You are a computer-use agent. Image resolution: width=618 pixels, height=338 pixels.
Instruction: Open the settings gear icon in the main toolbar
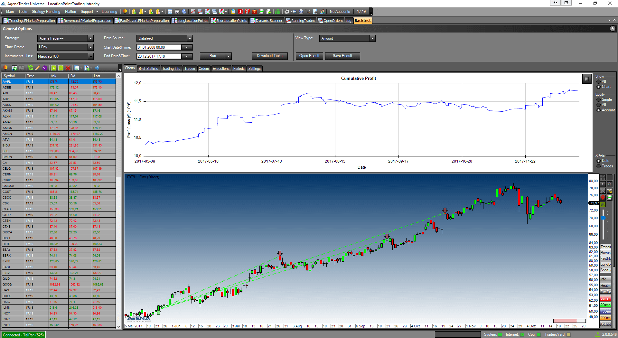click(x=287, y=12)
